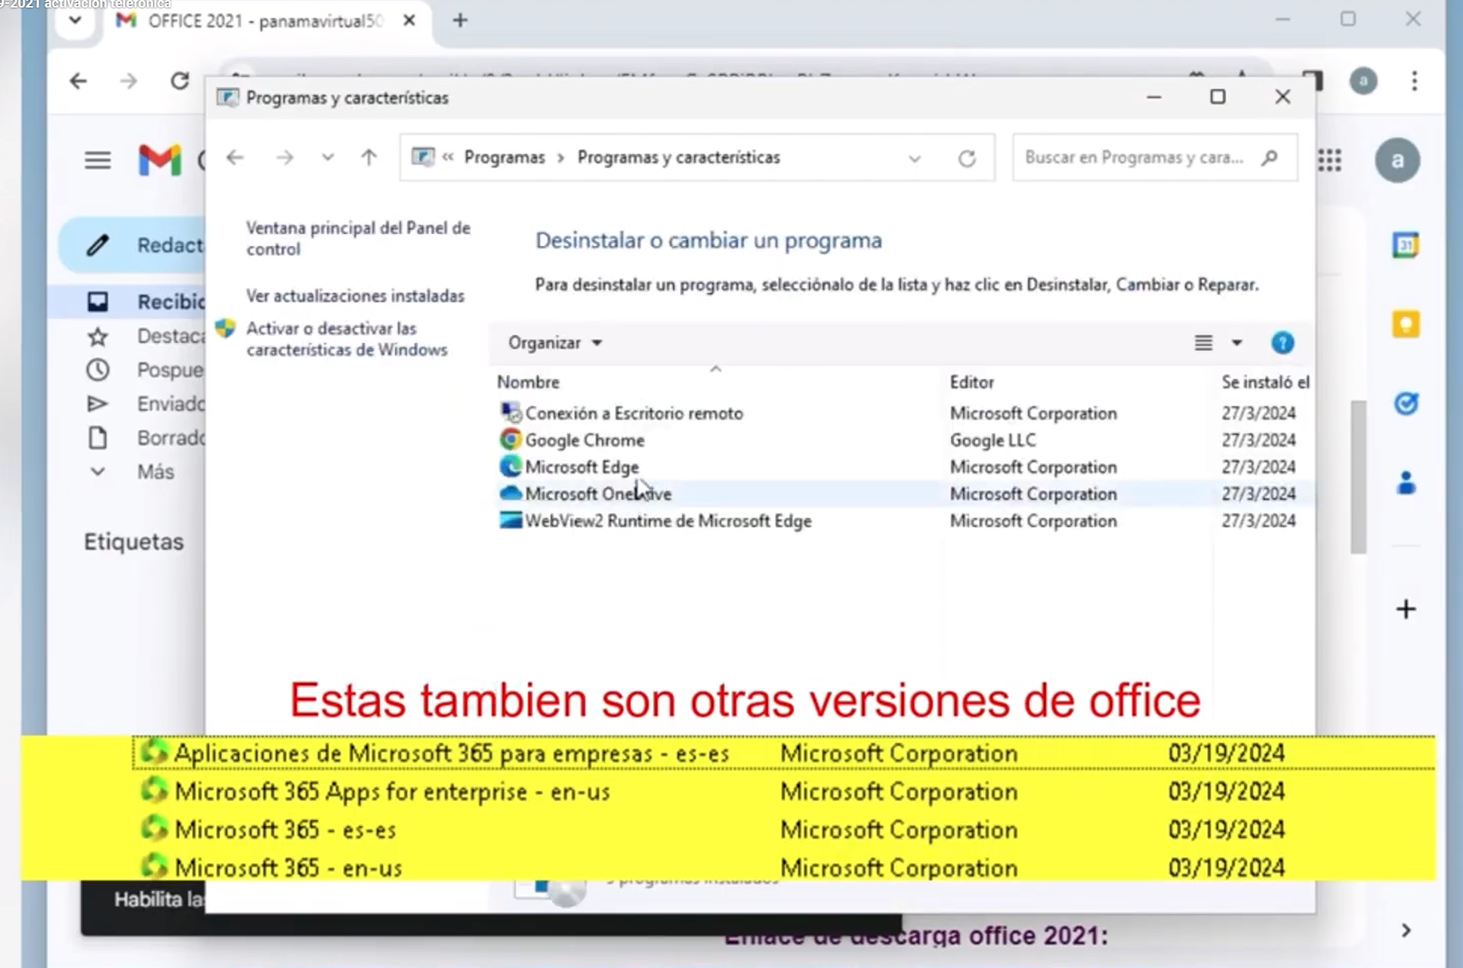Select the Conexión a Escritorio remoto row
This screenshot has width=1463, height=968.
point(903,413)
